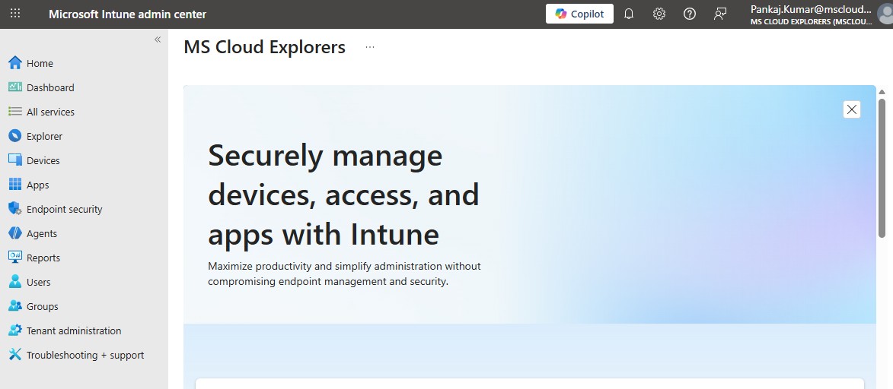Open the ellipsis menu beside MS Cloud Explorers
Screen dimensions: 893x389
click(x=370, y=47)
